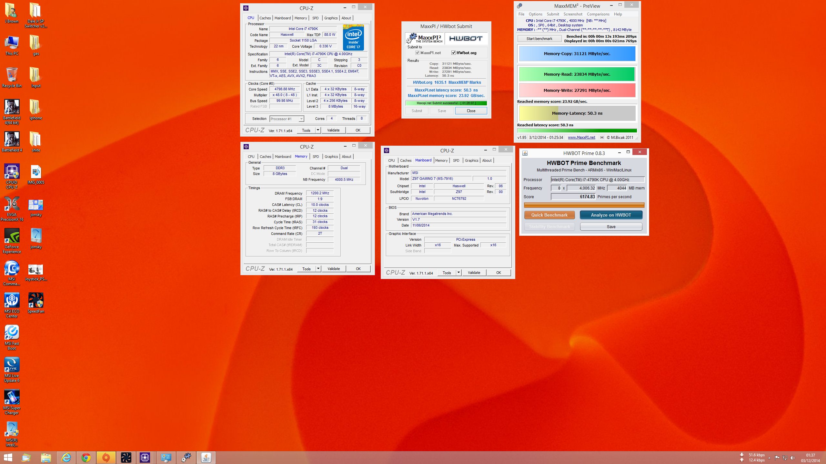826x464 pixels.
Task: Open Google Chrome from the taskbar
Action: tap(86, 458)
